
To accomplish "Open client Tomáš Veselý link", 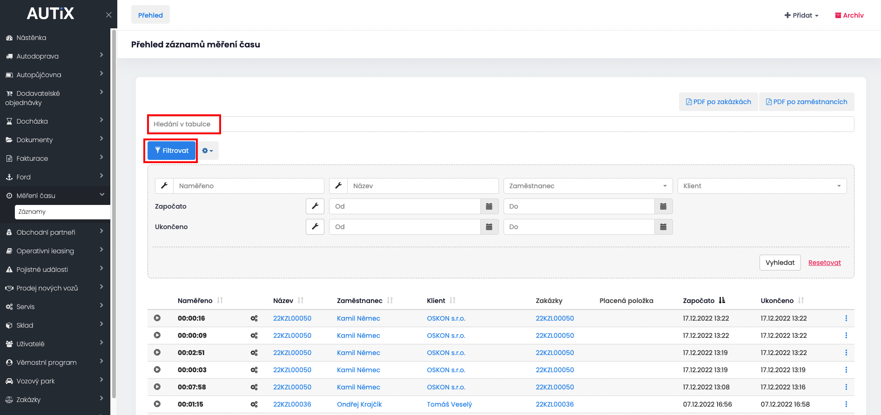I will (x=450, y=404).
